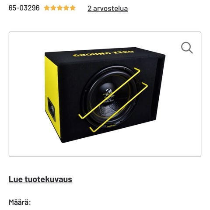The image size is (210, 210).
Task: Click the third (middle) rating star
Action: tap(59, 8)
